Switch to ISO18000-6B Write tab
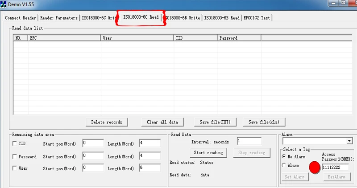357x188 pixels. (x=183, y=18)
